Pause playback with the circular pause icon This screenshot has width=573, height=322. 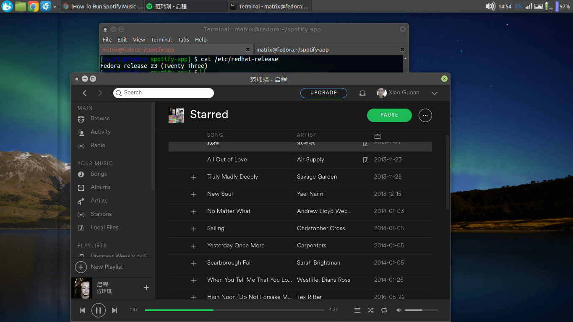click(x=99, y=310)
